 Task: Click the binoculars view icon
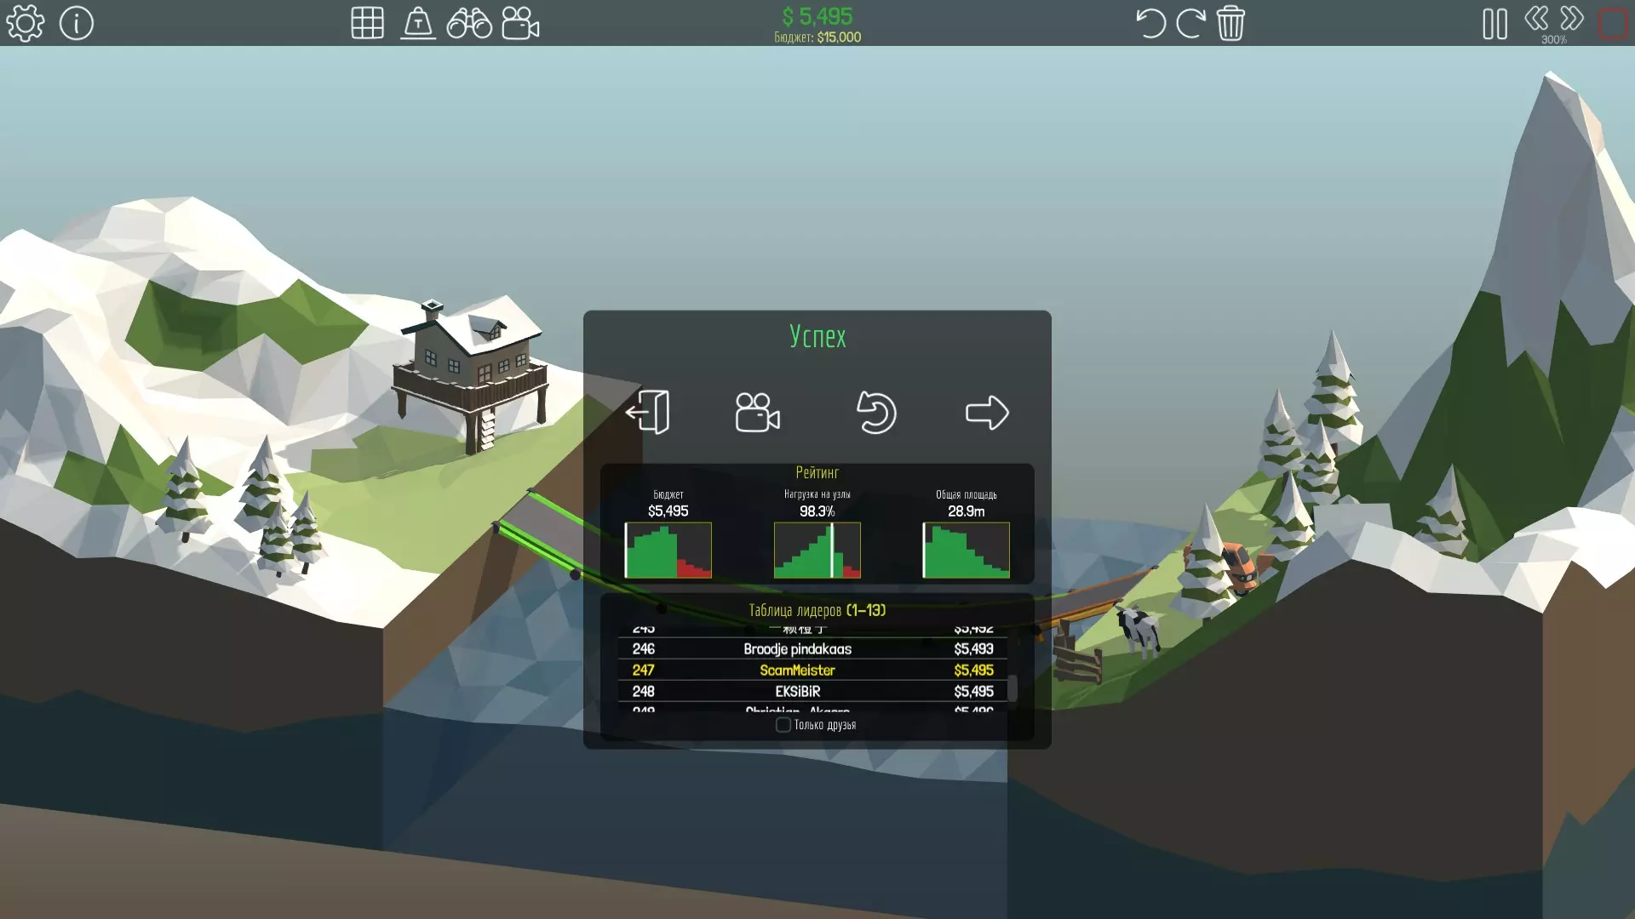pyautogui.click(x=469, y=23)
